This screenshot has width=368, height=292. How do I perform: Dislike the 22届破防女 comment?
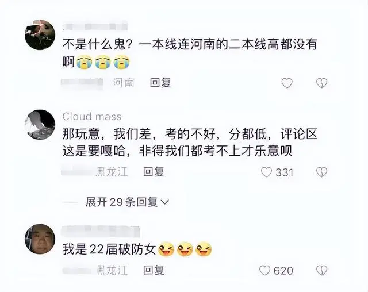(x=321, y=270)
